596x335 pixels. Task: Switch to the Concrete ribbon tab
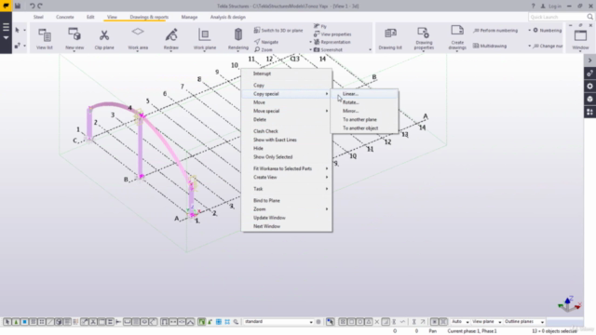[x=65, y=17]
